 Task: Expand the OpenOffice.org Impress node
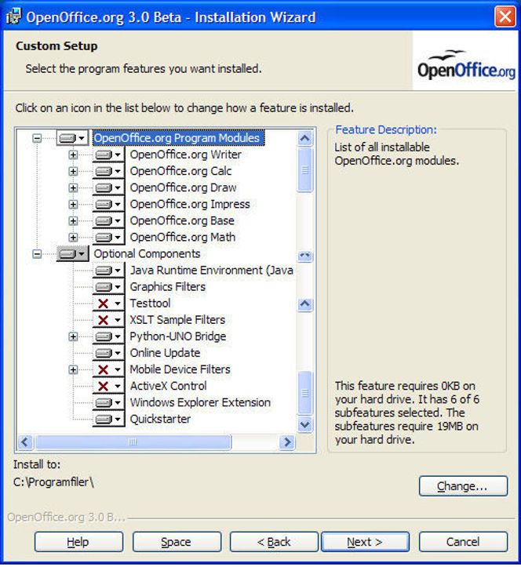73,205
